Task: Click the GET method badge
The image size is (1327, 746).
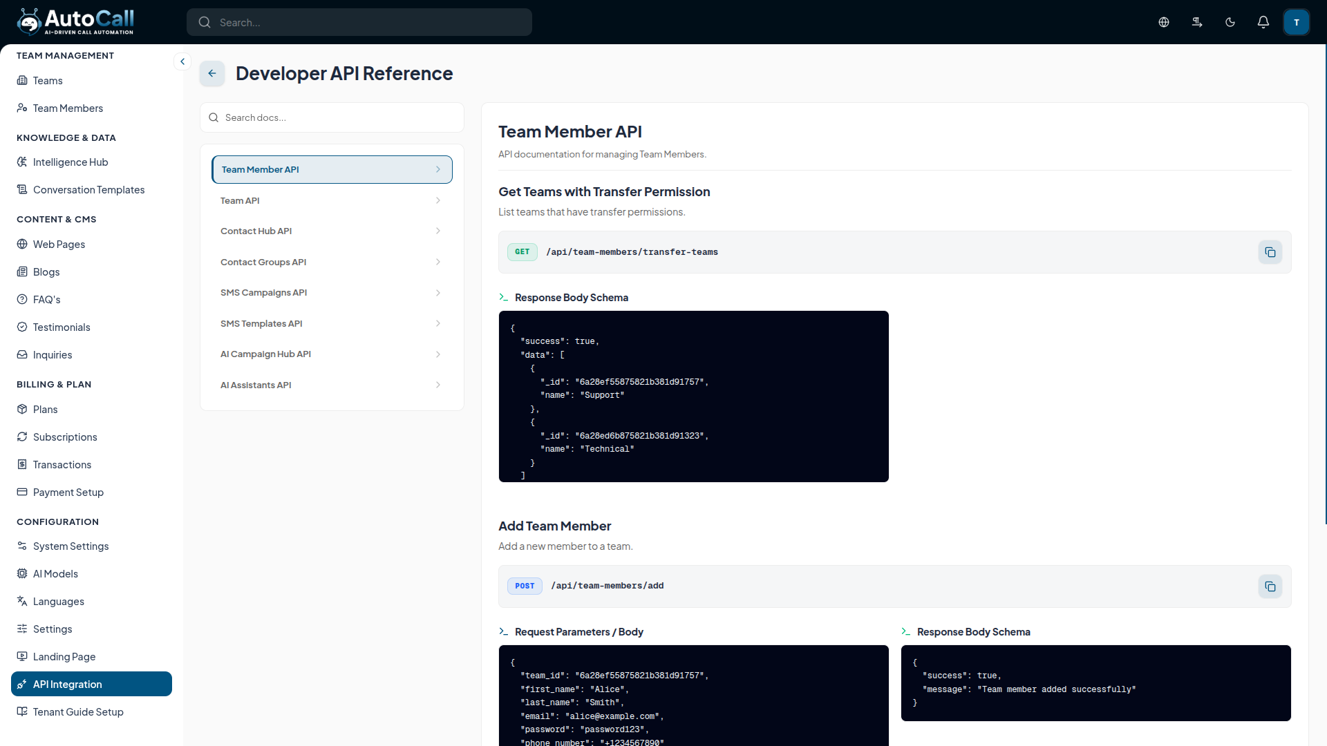Action: click(x=522, y=252)
